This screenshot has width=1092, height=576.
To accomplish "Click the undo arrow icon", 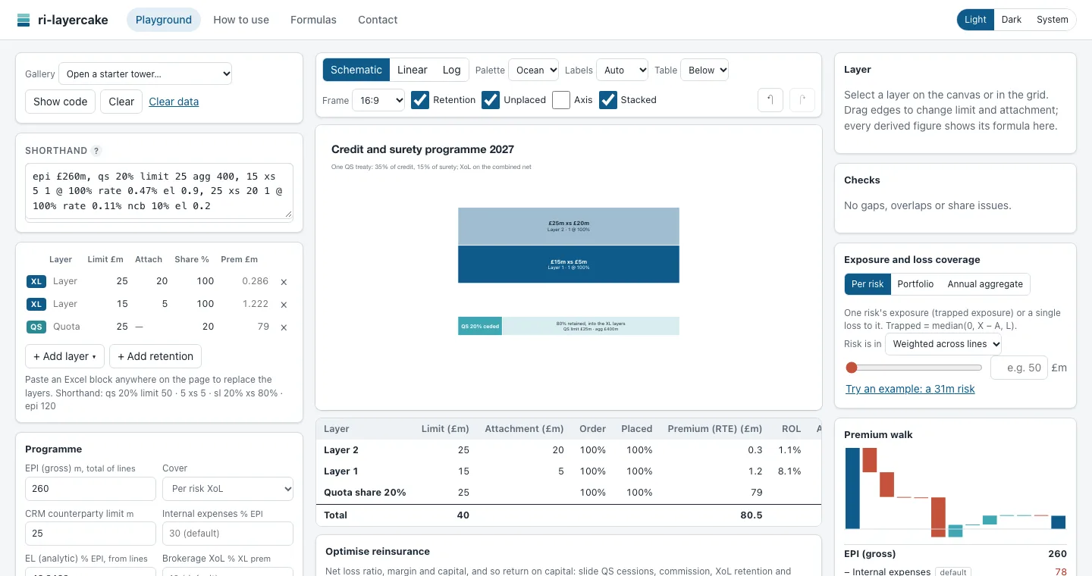I will click(x=770, y=100).
